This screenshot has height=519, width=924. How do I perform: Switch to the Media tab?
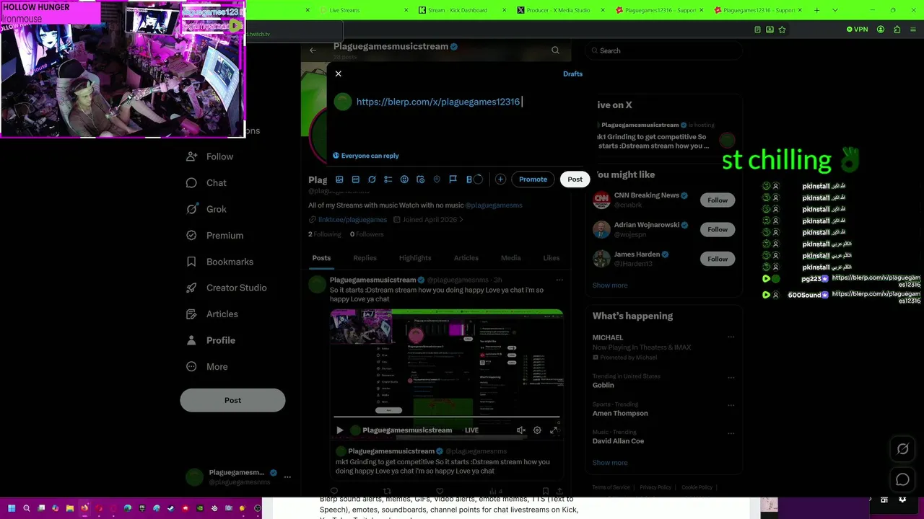510,258
